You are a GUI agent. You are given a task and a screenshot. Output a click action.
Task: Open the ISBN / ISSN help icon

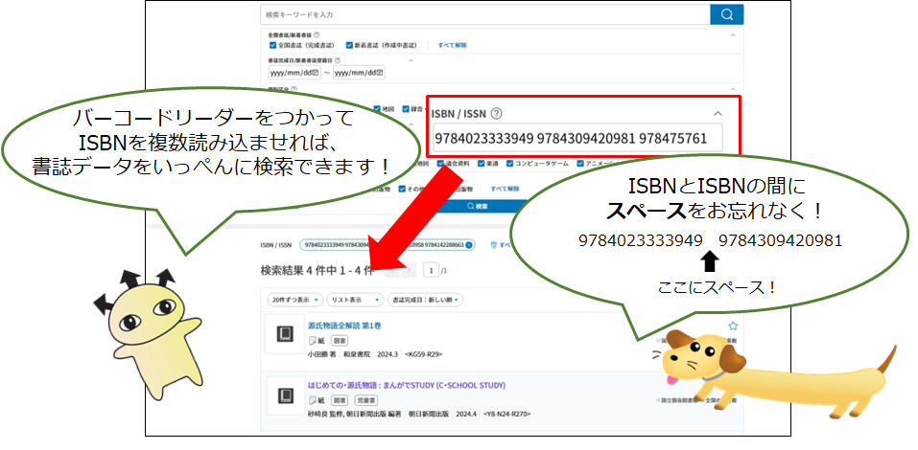tap(497, 114)
